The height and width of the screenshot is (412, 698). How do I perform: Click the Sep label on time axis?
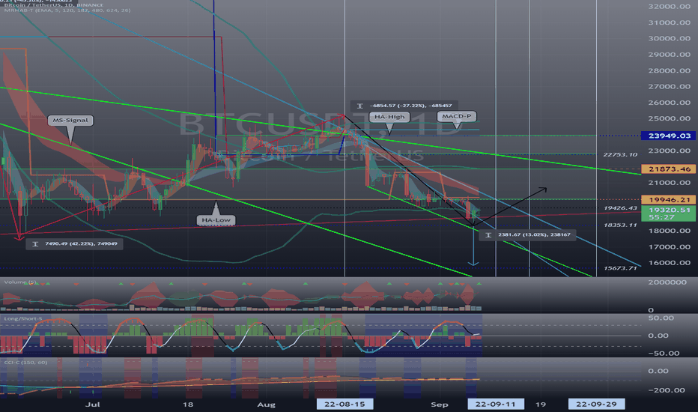(x=440, y=405)
